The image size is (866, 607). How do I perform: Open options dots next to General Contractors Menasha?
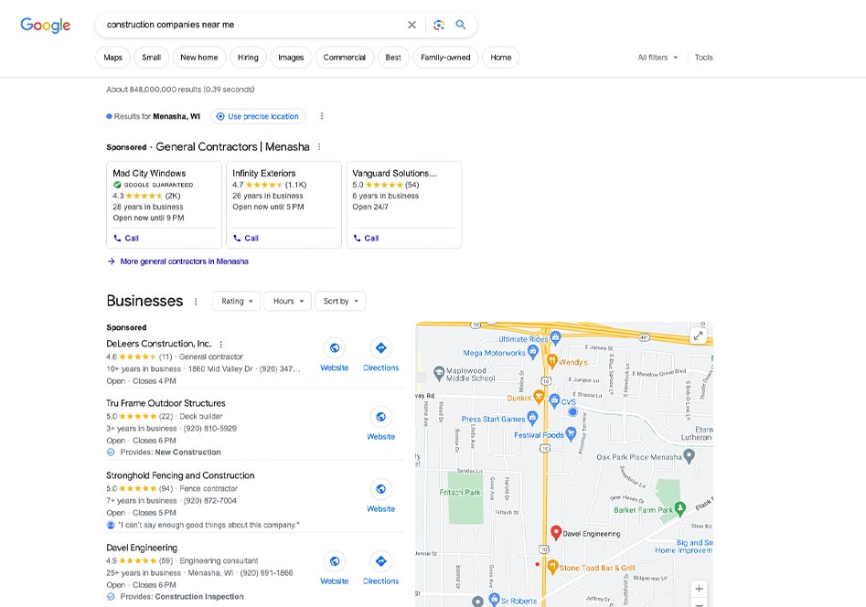coord(319,147)
